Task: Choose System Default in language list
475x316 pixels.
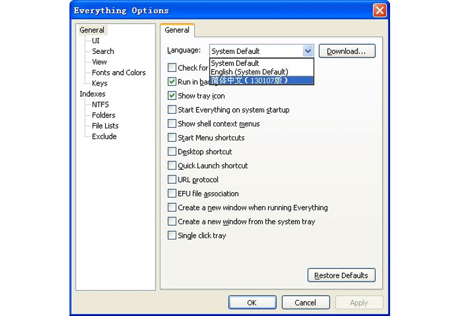Action: tap(261, 63)
